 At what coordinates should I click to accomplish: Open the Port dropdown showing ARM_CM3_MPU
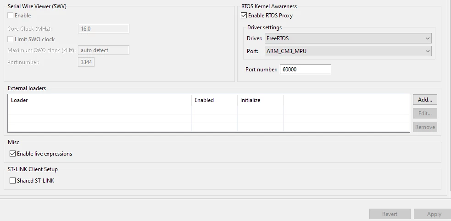click(348, 51)
